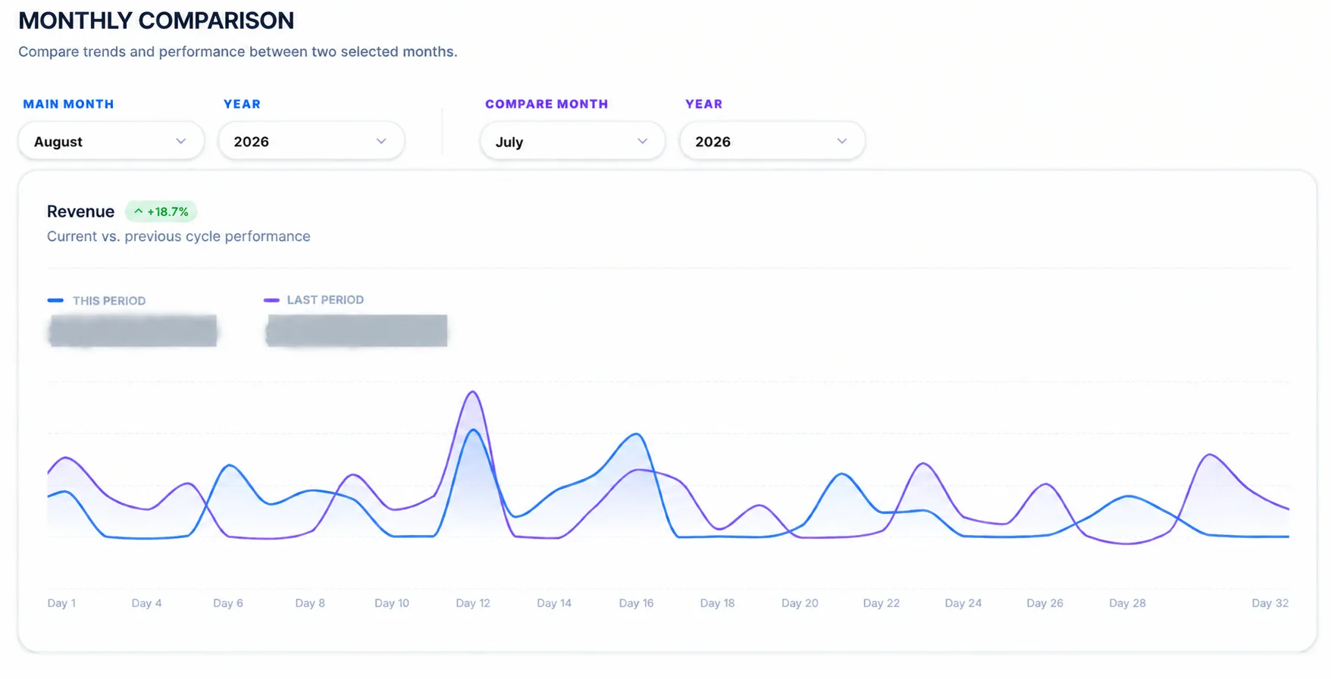Click the blue THIS PERIOD legend color marker

coord(55,301)
